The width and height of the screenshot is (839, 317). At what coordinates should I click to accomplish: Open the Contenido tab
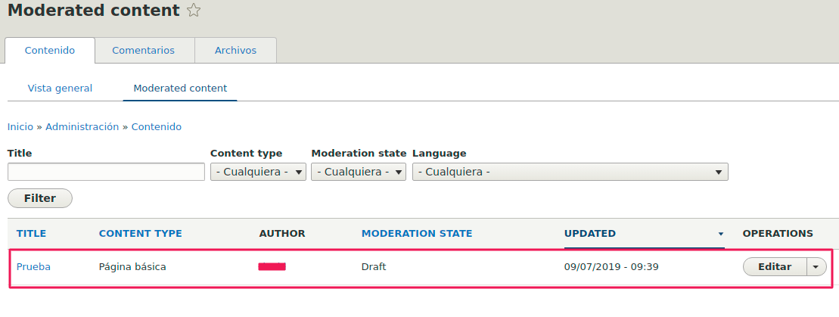point(50,51)
